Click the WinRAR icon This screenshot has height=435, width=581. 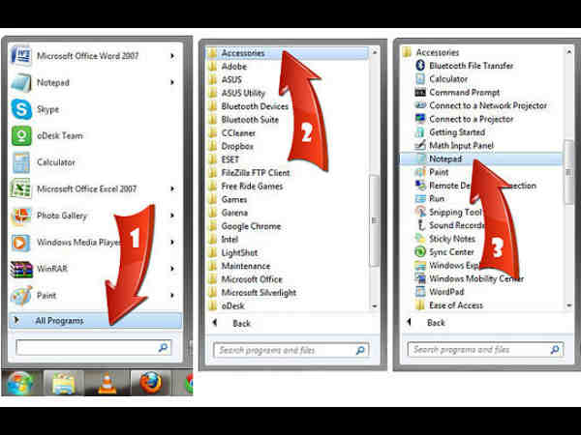click(x=21, y=269)
